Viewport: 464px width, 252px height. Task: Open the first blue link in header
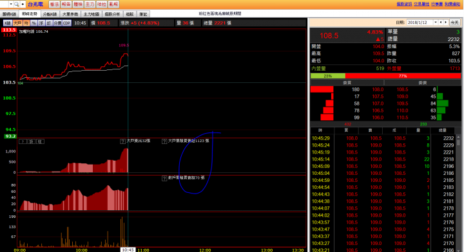pos(404,4)
